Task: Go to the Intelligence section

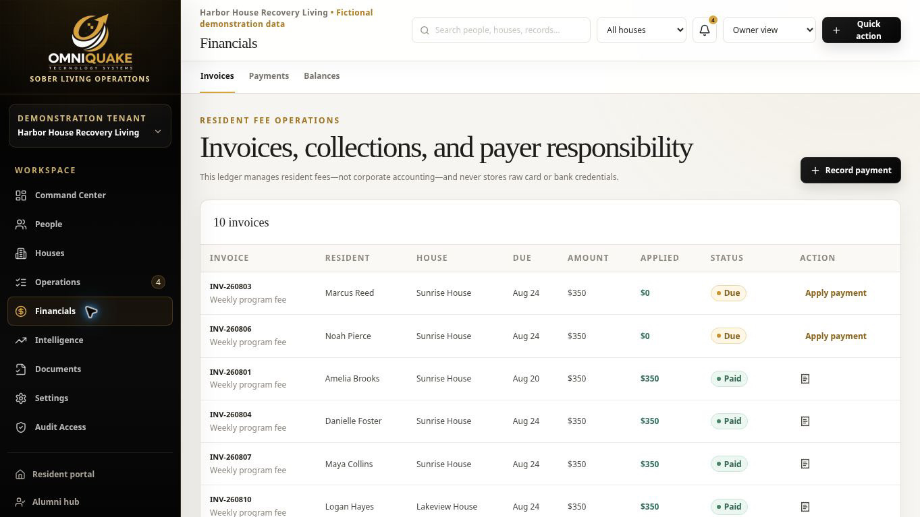Action: pos(90,340)
